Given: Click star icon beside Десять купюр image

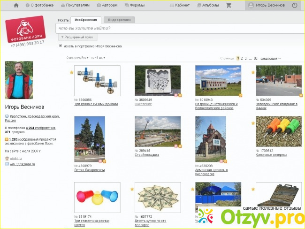Looking at the screenshot, I should tap(132, 189).
